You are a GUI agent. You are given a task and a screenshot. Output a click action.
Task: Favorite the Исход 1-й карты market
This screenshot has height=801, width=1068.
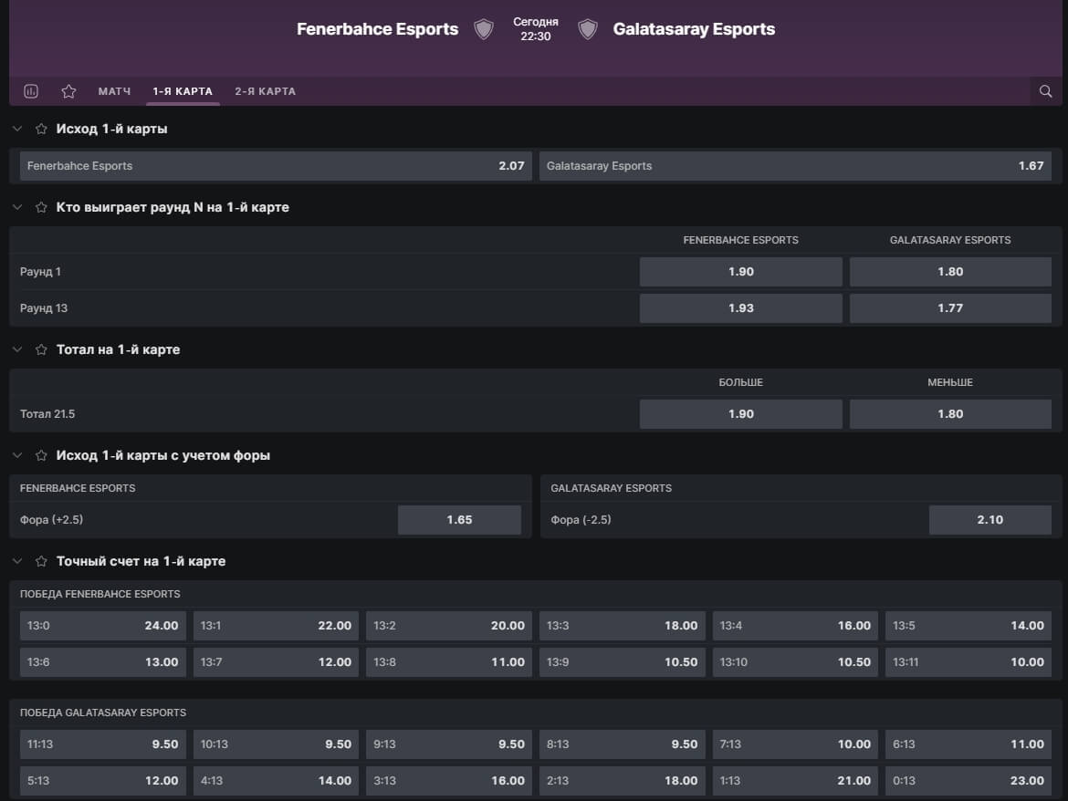(x=41, y=129)
